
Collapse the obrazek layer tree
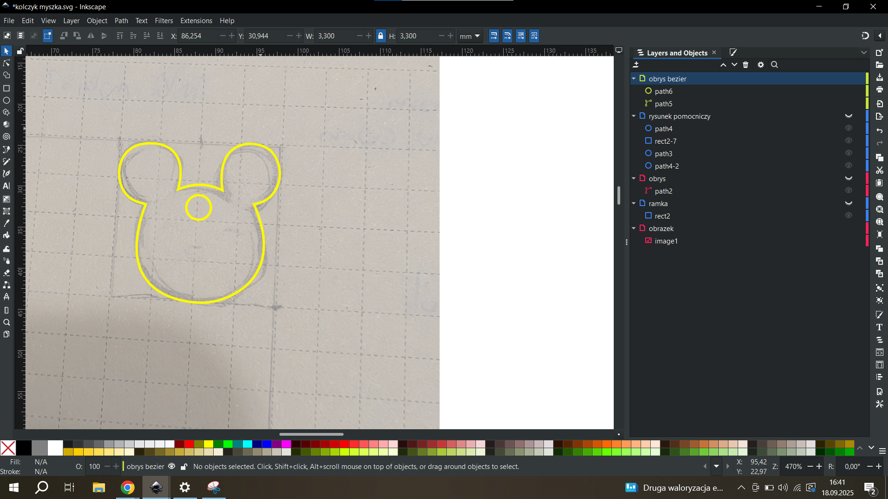[x=634, y=228]
